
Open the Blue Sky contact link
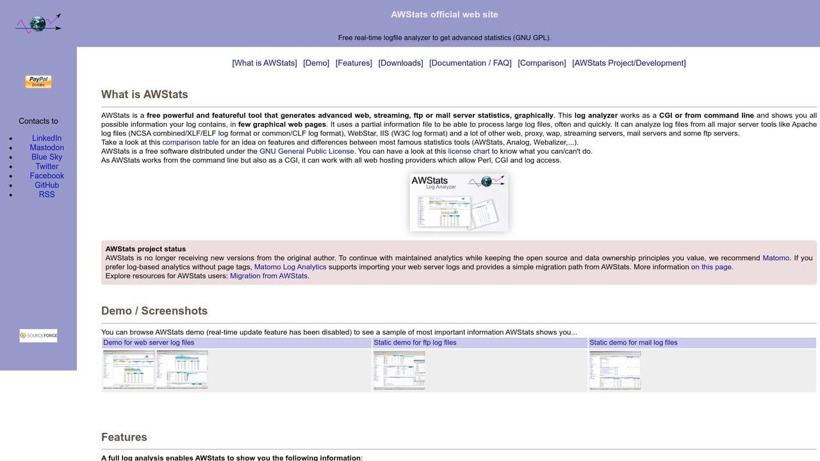(46, 157)
